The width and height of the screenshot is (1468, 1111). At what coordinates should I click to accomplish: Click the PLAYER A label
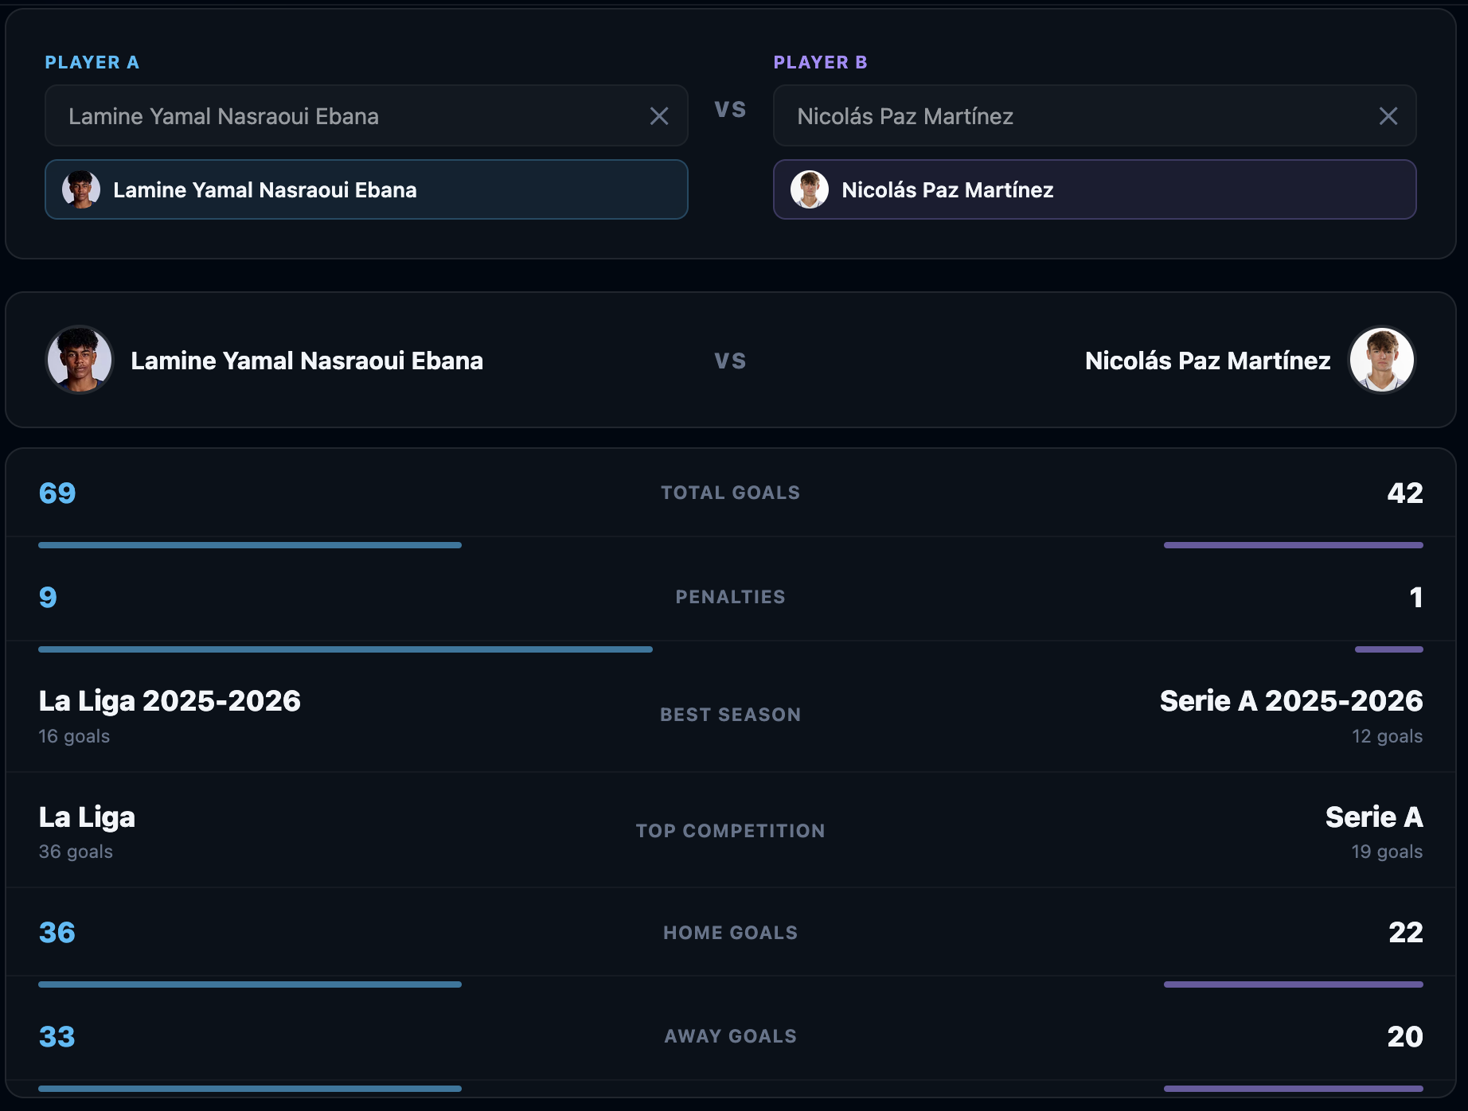pos(92,62)
